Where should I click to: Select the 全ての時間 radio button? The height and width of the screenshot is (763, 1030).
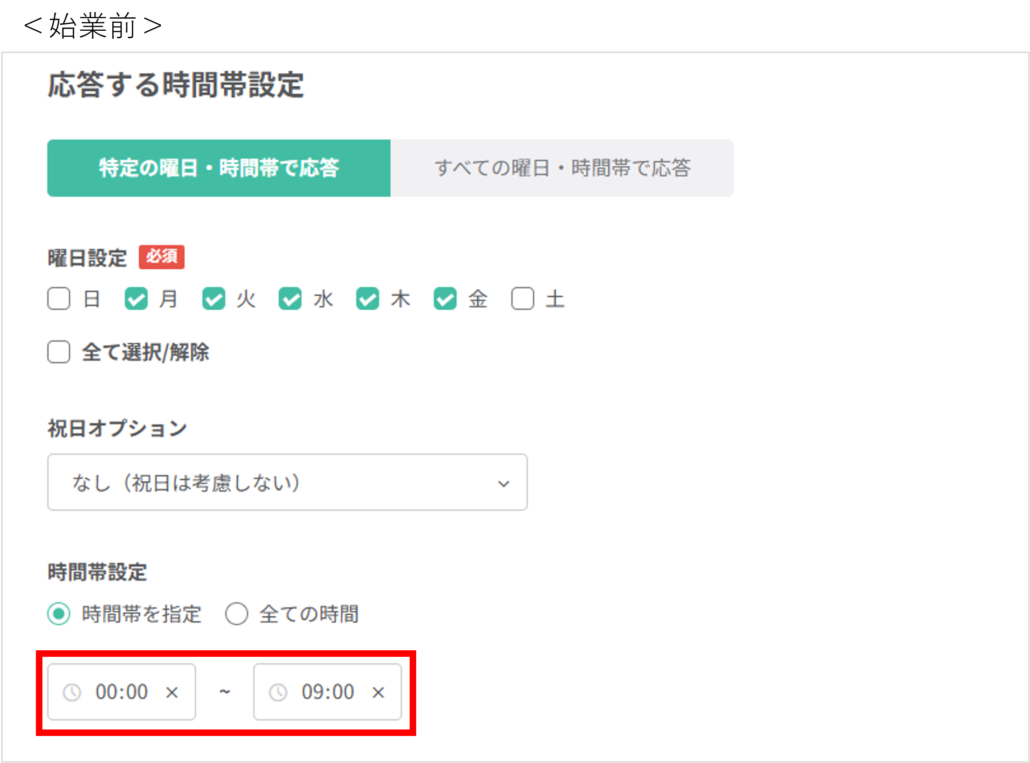[x=237, y=614]
